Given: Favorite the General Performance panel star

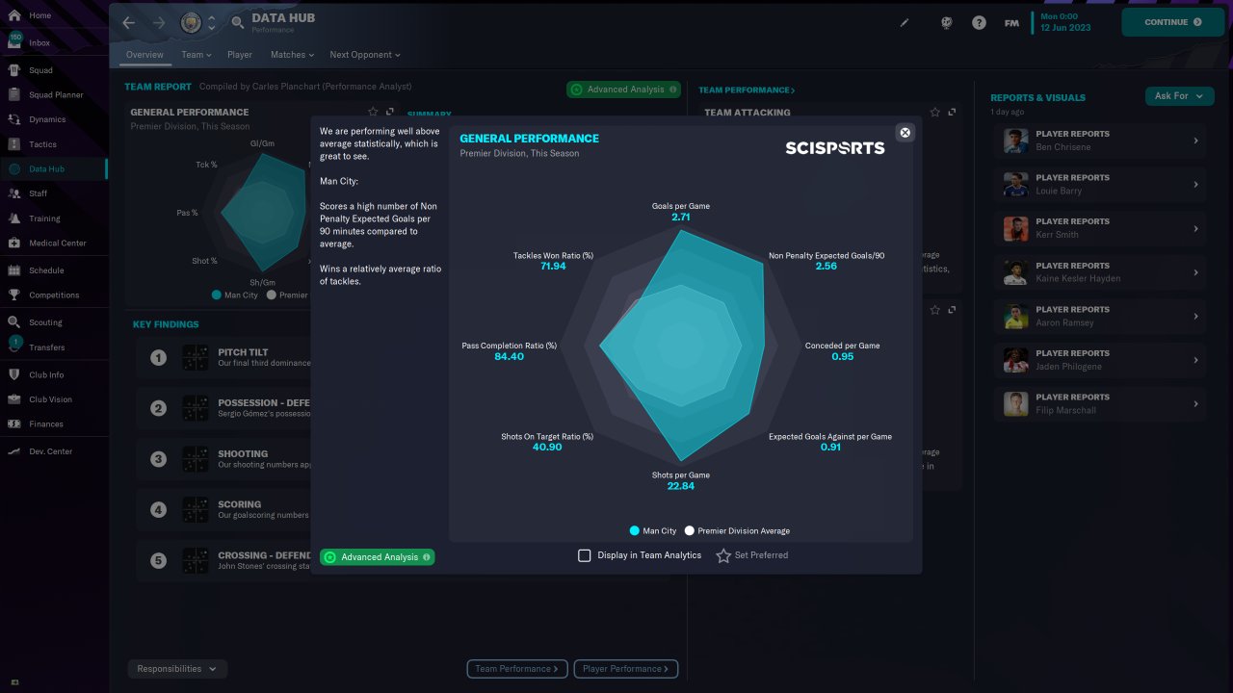Looking at the screenshot, I should click(x=373, y=112).
